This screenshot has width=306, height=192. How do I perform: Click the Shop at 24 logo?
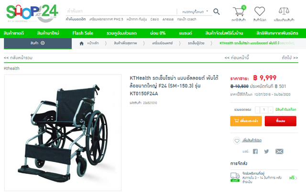[x=32, y=13]
